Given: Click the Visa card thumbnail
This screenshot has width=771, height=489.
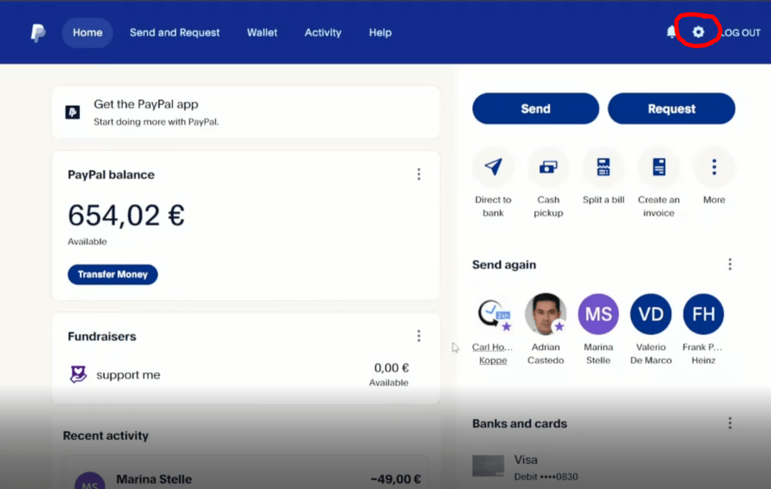Looking at the screenshot, I should 489,466.
